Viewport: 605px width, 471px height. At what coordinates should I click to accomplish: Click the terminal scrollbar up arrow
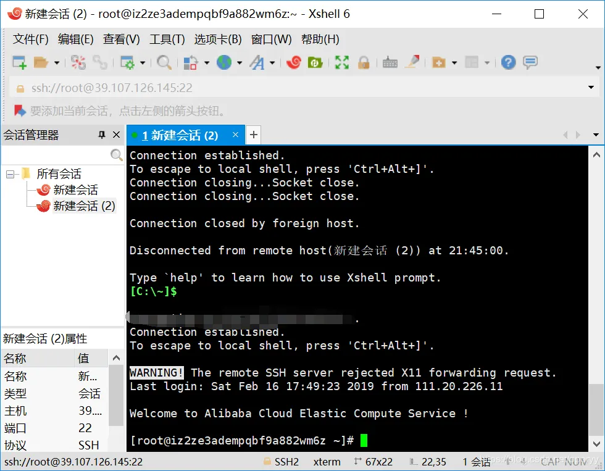[x=596, y=155]
